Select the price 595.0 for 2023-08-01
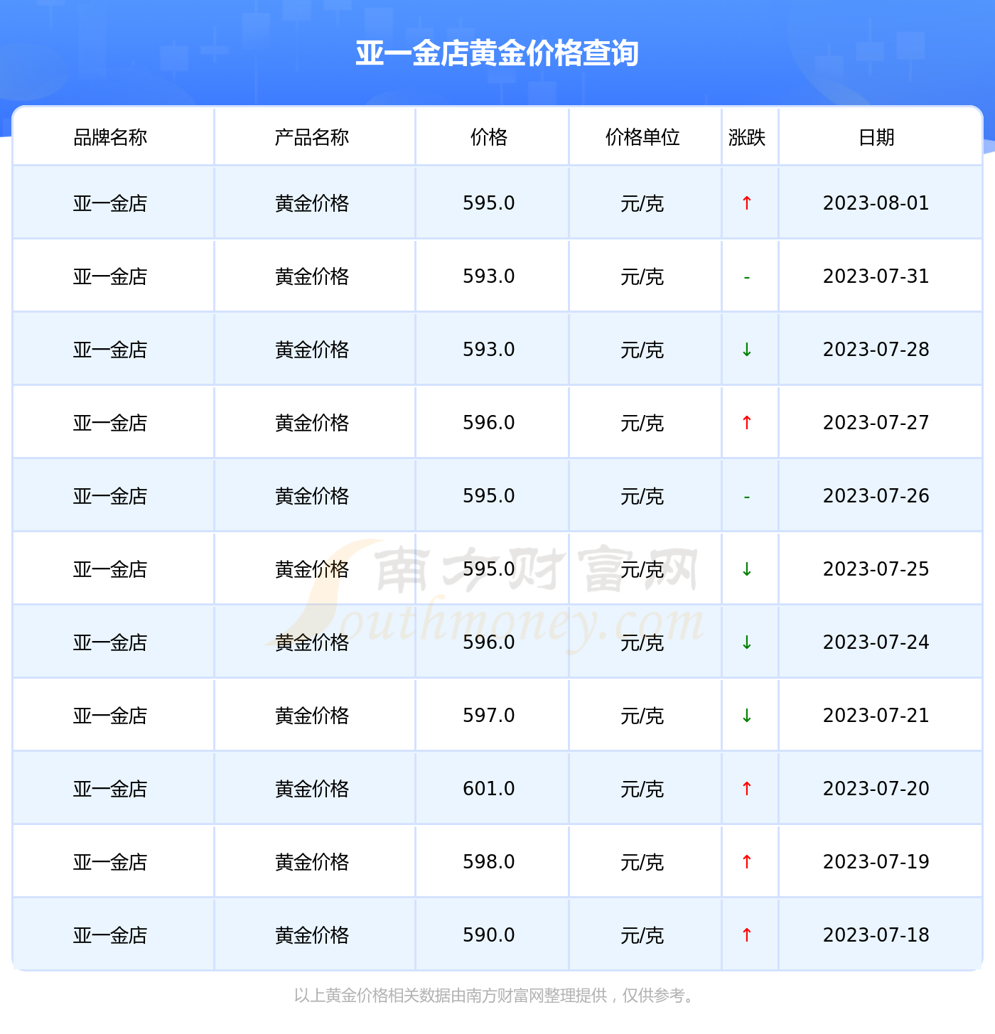The height and width of the screenshot is (1034, 995). [x=489, y=203]
